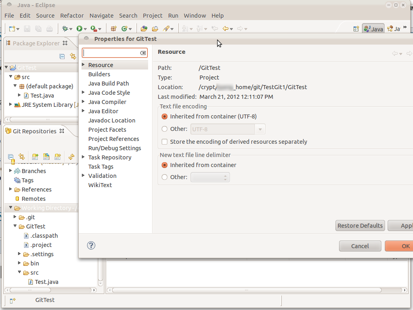Open the Project menu
Image resolution: width=413 pixels, height=310 pixels.
click(x=153, y=16)
